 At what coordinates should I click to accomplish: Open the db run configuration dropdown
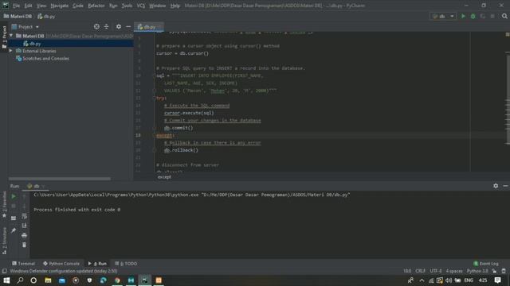[443, 16]
